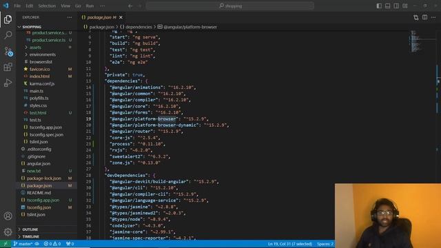441x248 pixels.
Task: Click line number 19 in gutter
Action: tap(88, 119)
